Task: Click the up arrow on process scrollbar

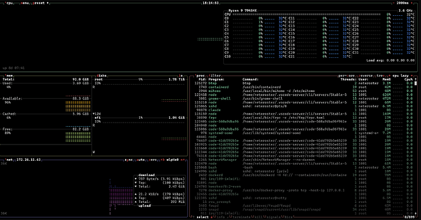Action: click(x=416, y=79)
